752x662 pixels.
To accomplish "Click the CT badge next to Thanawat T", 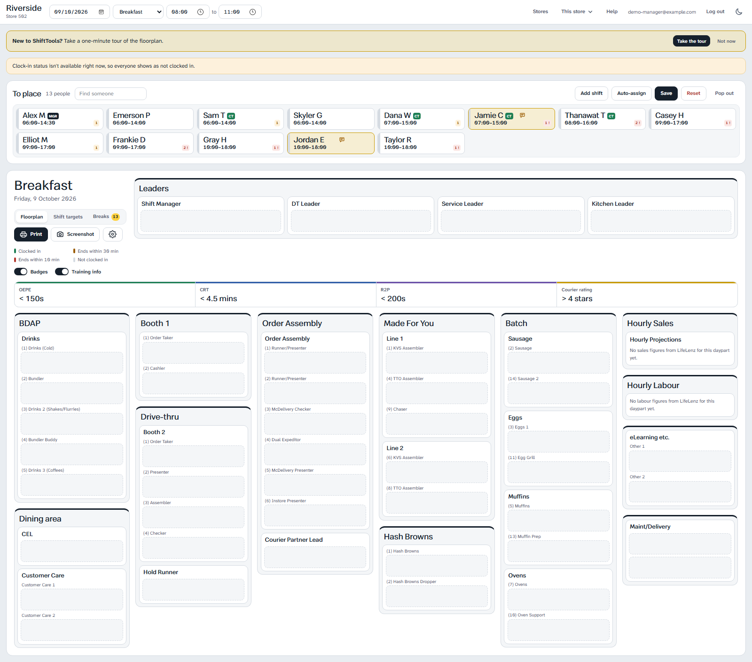I will coord(611,116).
